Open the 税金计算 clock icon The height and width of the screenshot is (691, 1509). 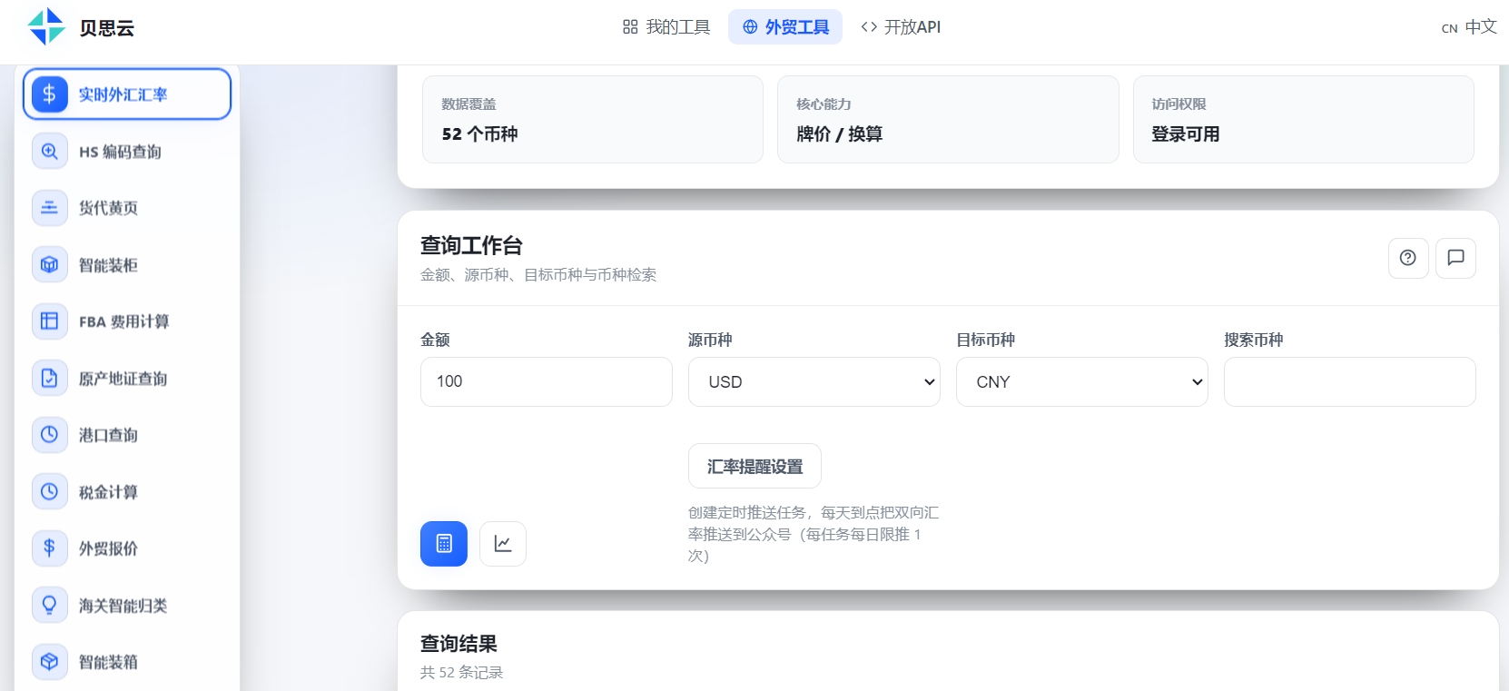(x=50, y=491)
